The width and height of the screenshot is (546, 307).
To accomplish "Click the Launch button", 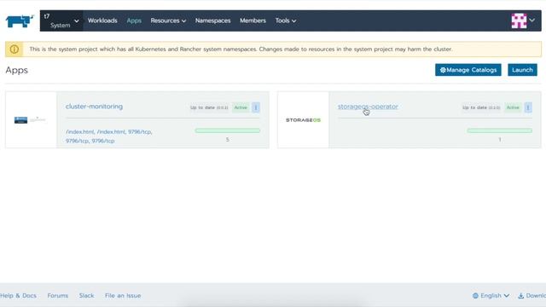I will pos(522,70).
